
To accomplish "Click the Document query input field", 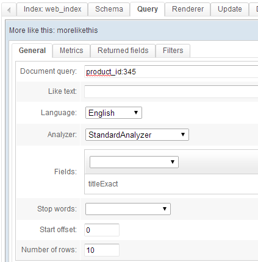I will [x=171, y=71].
